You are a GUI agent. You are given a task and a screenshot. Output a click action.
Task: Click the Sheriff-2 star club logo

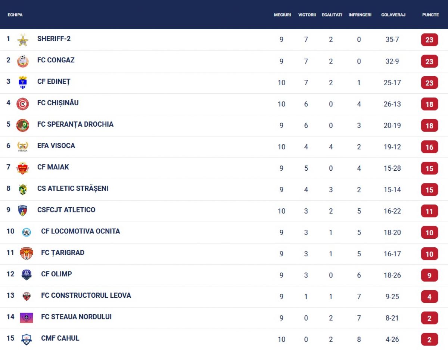point(23,40)
